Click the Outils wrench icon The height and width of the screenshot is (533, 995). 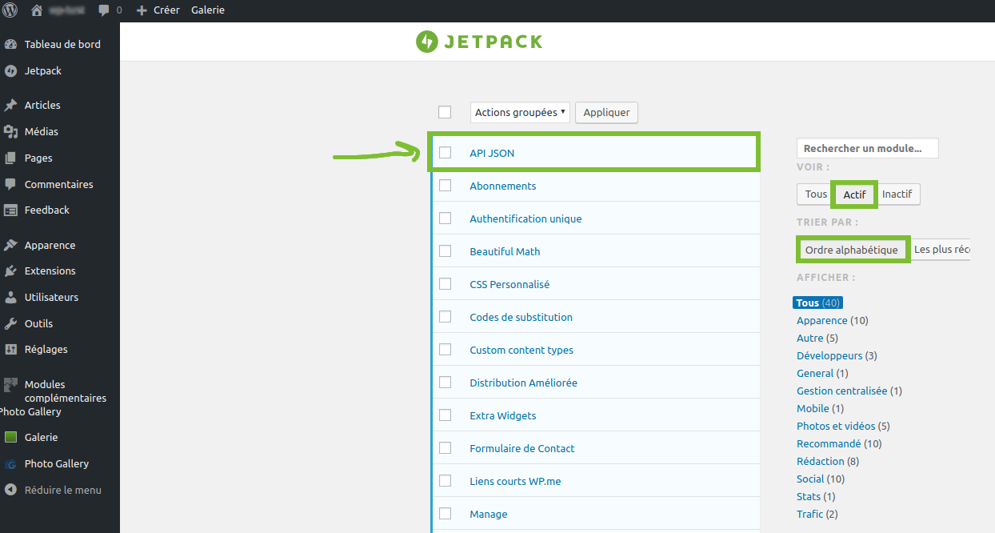10,324
